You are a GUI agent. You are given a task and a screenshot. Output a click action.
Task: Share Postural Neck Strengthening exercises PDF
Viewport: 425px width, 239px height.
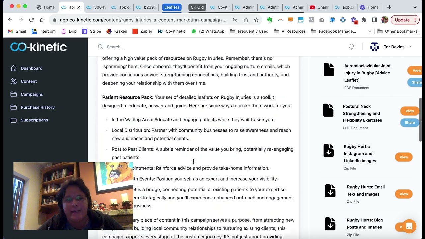click(x=410, y=123)
